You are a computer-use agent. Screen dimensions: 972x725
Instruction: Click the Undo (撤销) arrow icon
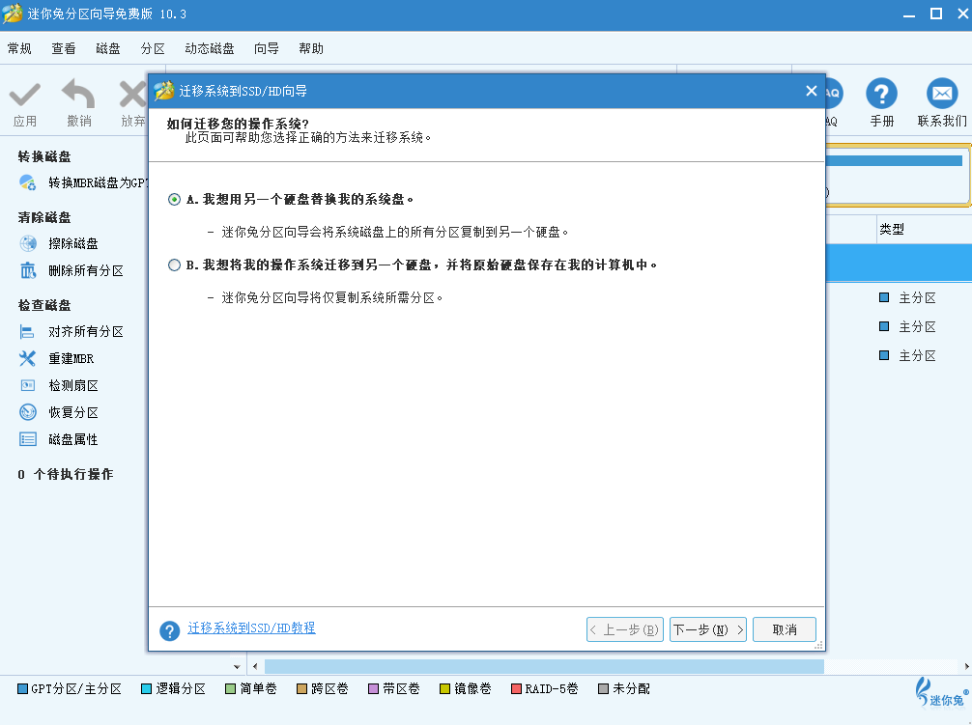(78, 97)
